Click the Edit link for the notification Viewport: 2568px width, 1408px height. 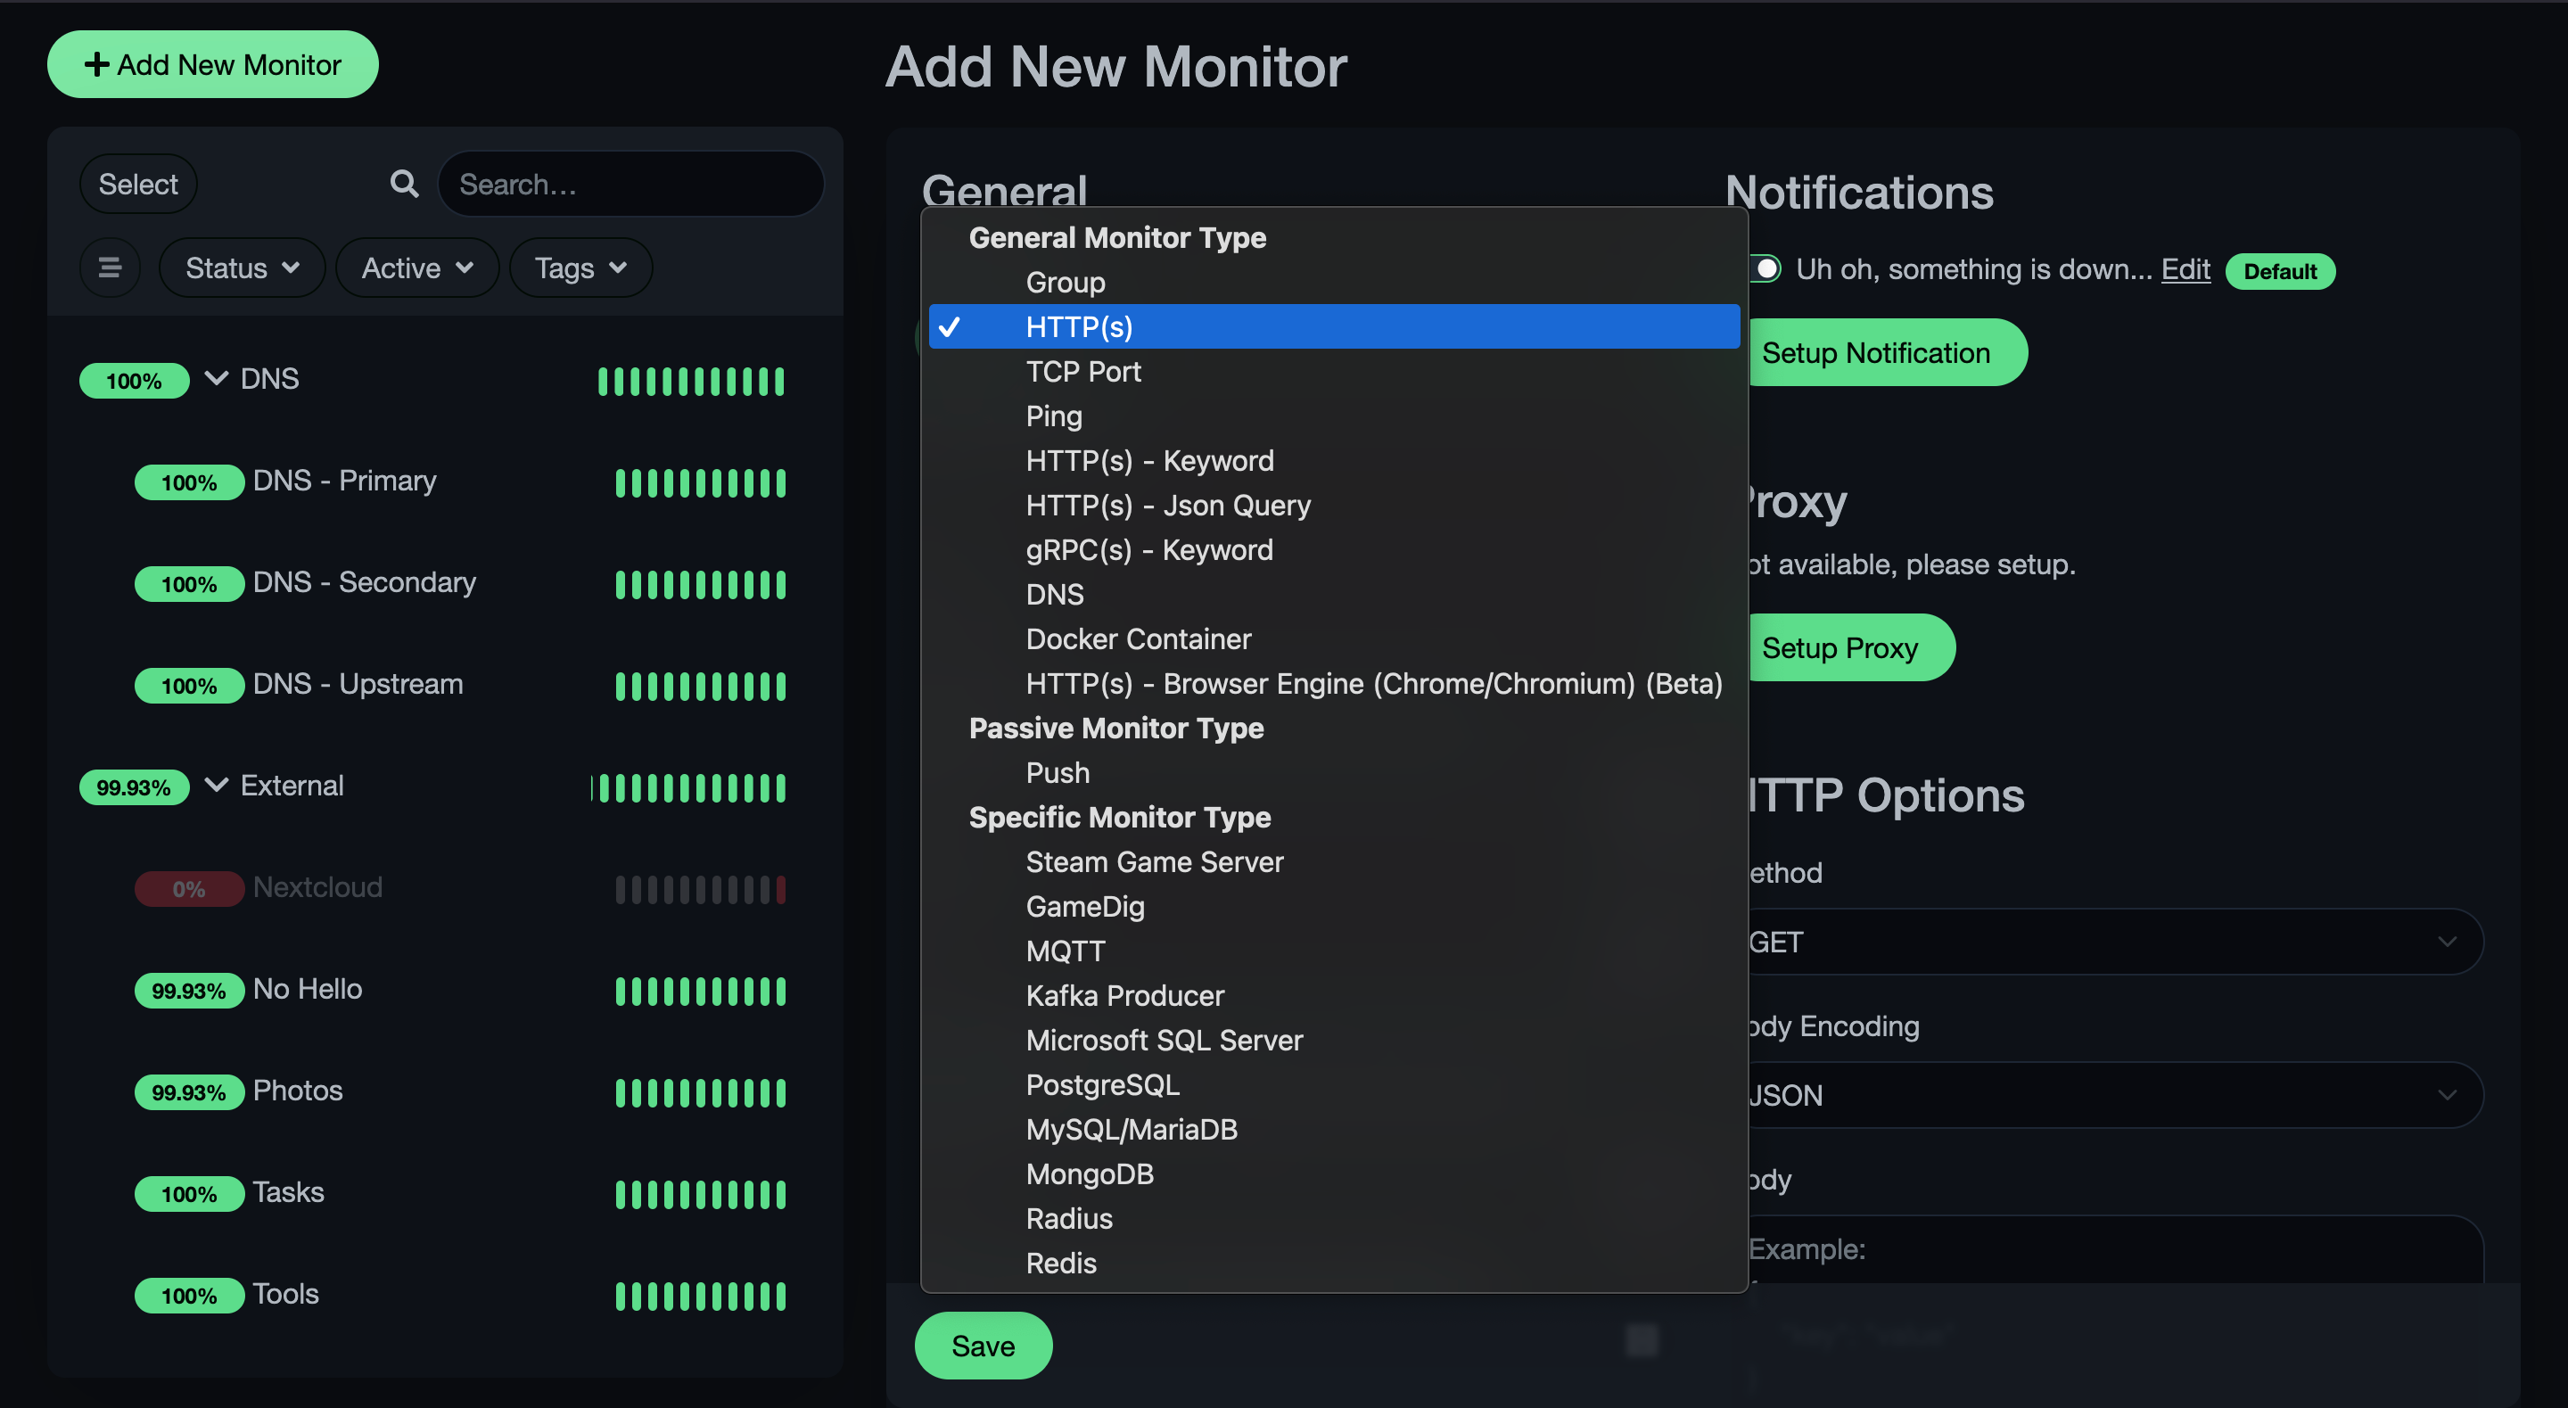pos(2185,269)
